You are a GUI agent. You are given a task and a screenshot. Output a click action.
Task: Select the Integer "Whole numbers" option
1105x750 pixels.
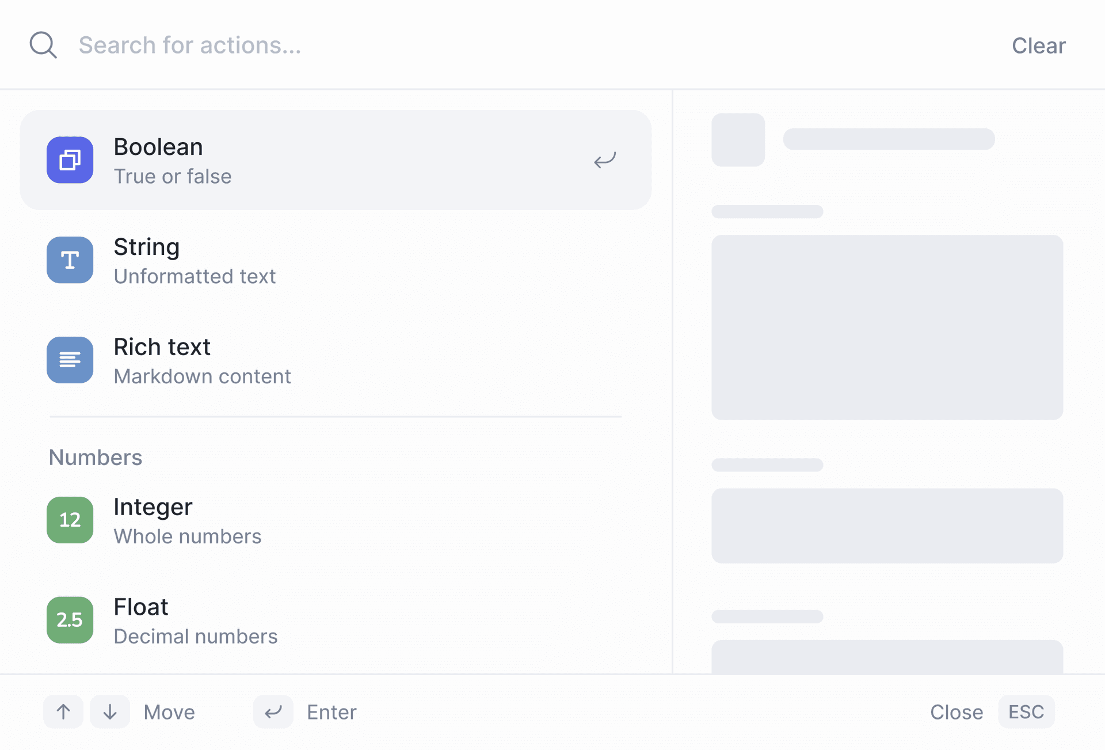pos(336,520)
